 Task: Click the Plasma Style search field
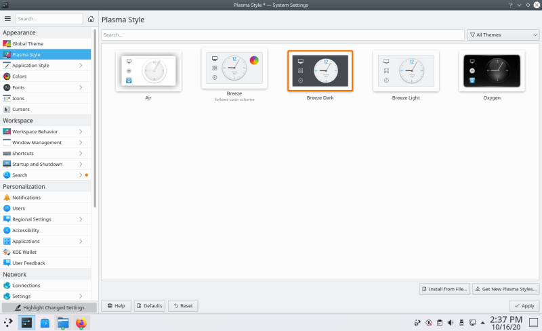click(283, 35)
